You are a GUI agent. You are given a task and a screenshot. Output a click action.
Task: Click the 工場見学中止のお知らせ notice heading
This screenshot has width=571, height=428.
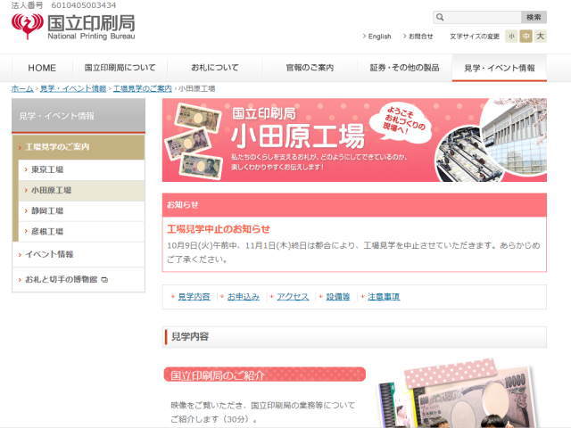(x=219, y=229)
